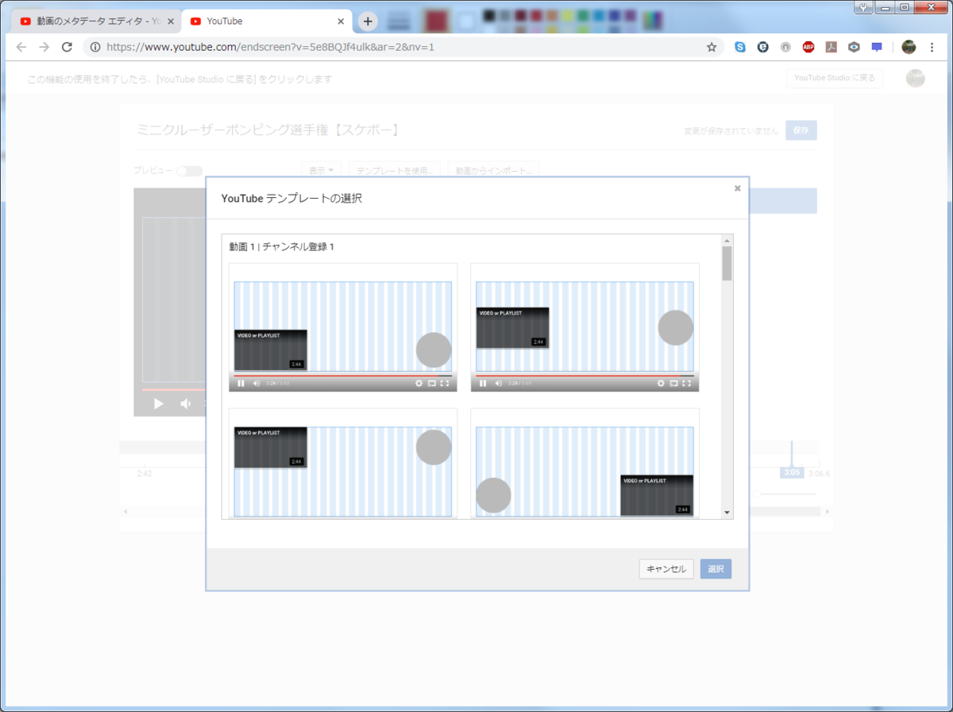953x712 pixels.
Task: Click template list scrollbar up arrow
Action: pos(727,240)
